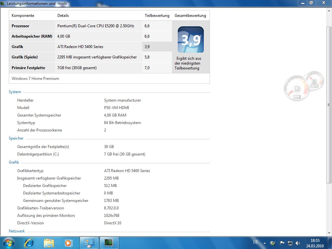The height and width of the screenshot is (249, 332).
Task: Open the Action Center flag icon
Action: 282,243
